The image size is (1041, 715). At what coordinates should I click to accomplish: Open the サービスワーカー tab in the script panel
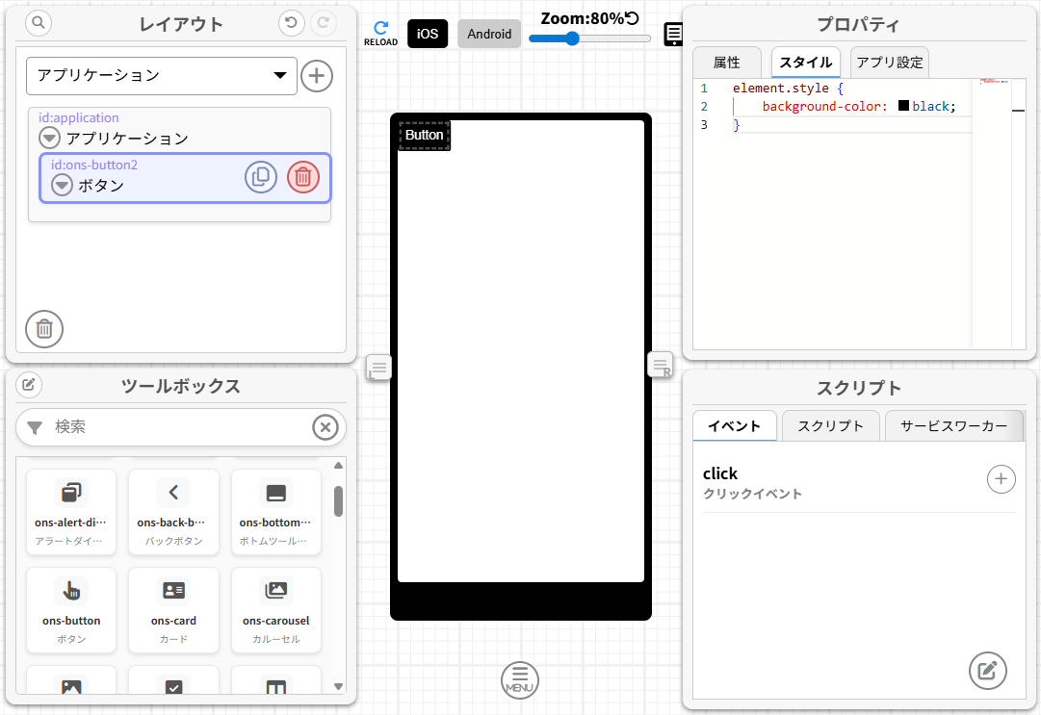(x=954, y=424)
